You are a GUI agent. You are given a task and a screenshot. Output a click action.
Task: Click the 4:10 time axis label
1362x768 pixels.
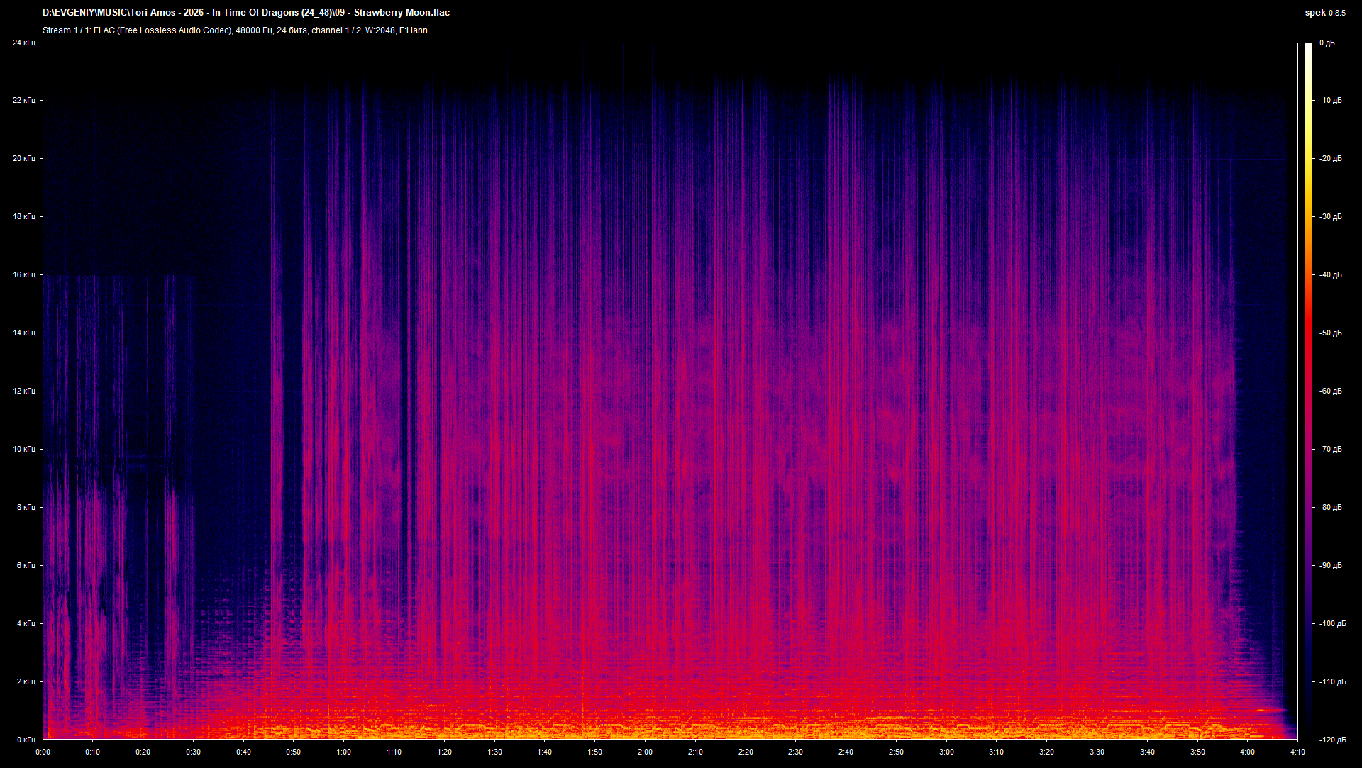(x=1297, y=752)
